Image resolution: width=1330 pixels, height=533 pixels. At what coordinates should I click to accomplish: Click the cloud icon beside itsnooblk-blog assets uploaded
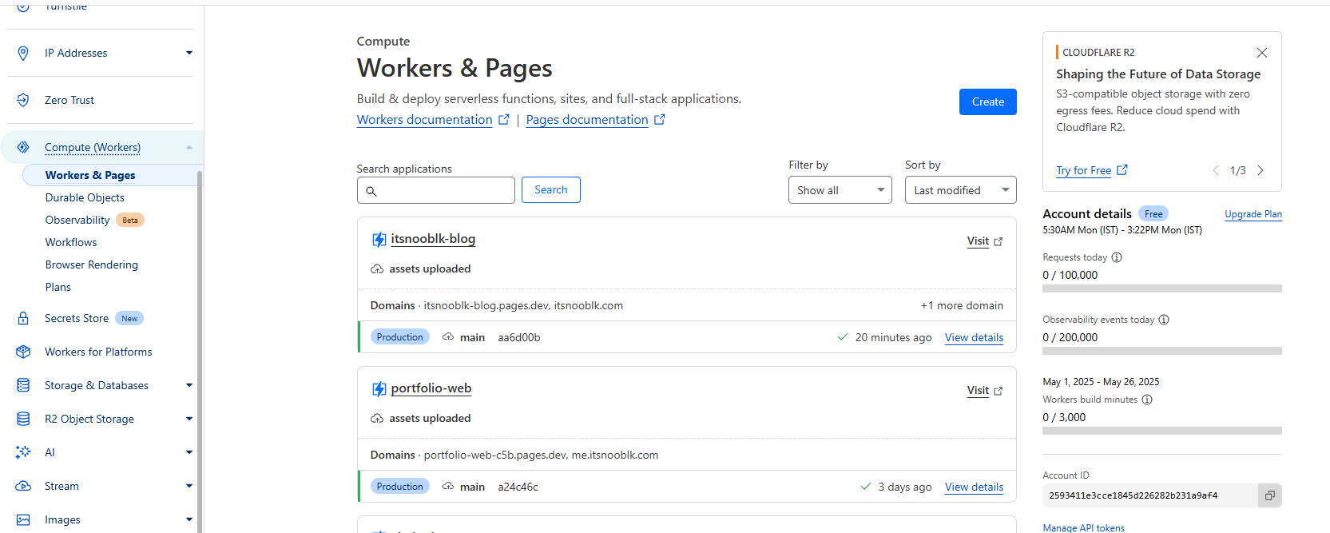377,269
